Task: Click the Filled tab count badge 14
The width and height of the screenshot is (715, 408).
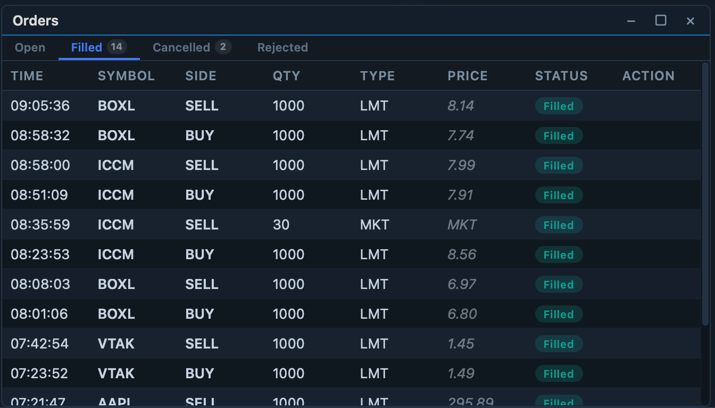Action: point(117,47)
